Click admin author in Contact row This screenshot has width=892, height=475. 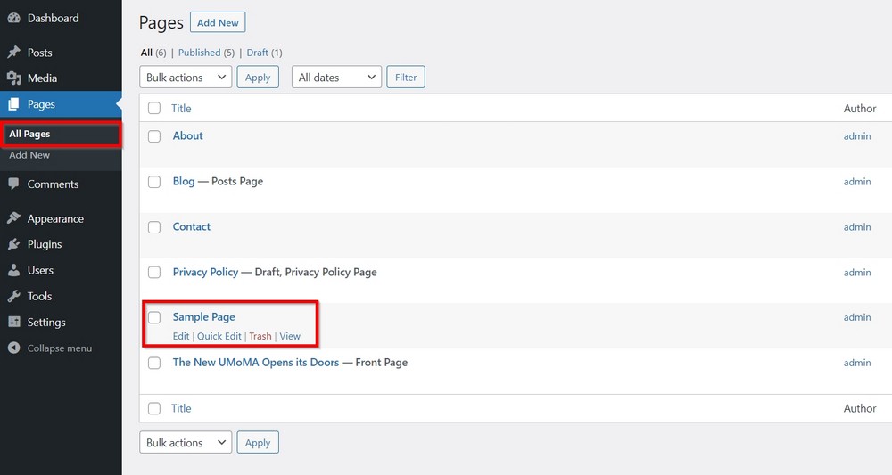857,227
